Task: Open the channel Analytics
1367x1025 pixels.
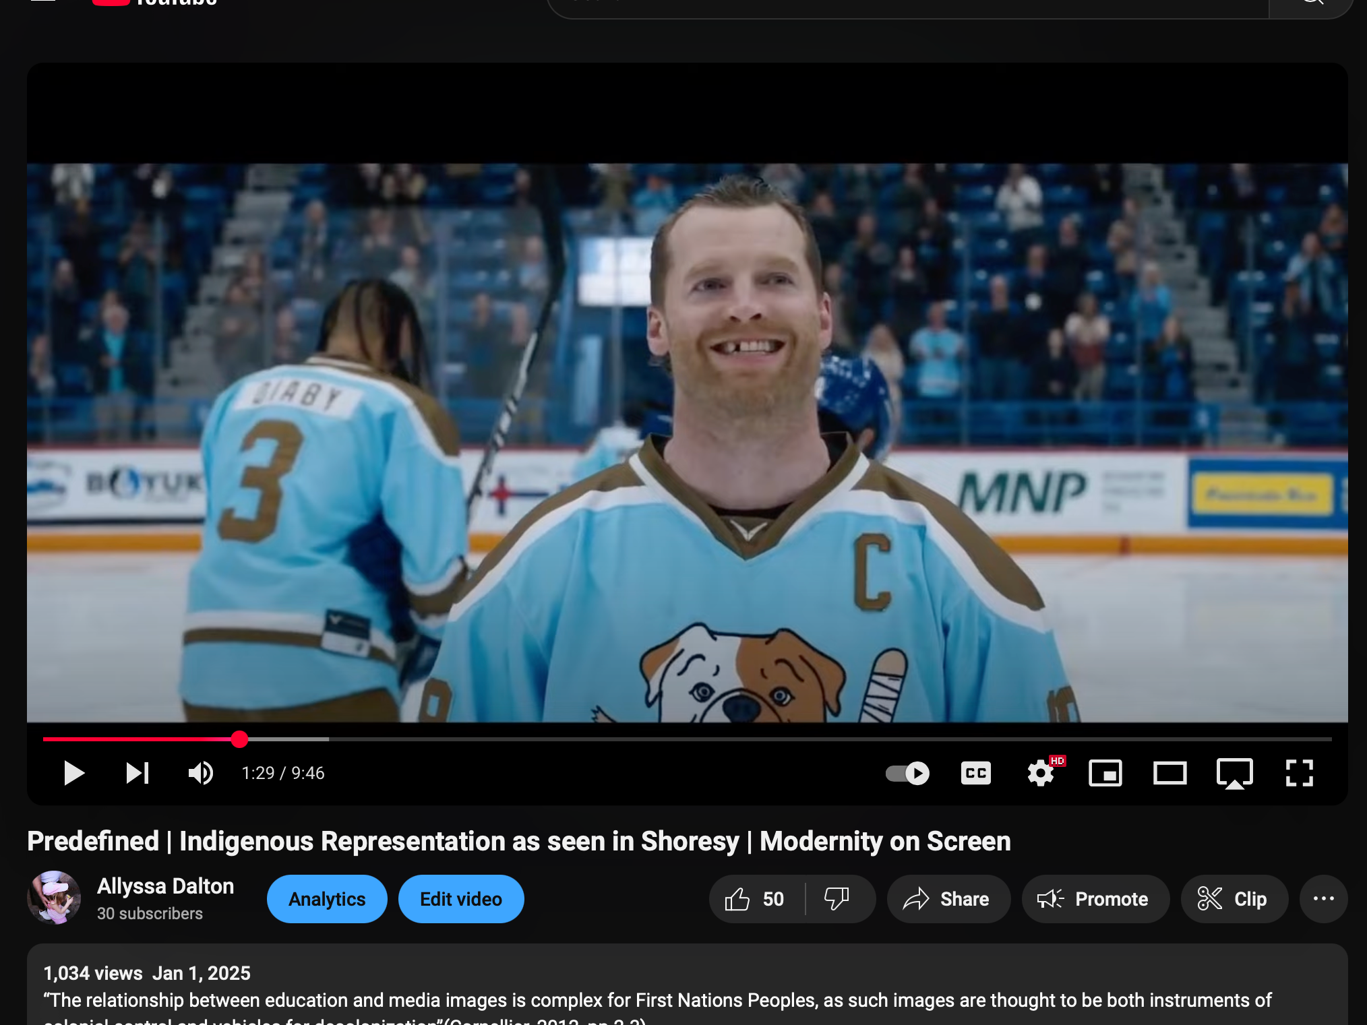Action: tap(327, 899)
